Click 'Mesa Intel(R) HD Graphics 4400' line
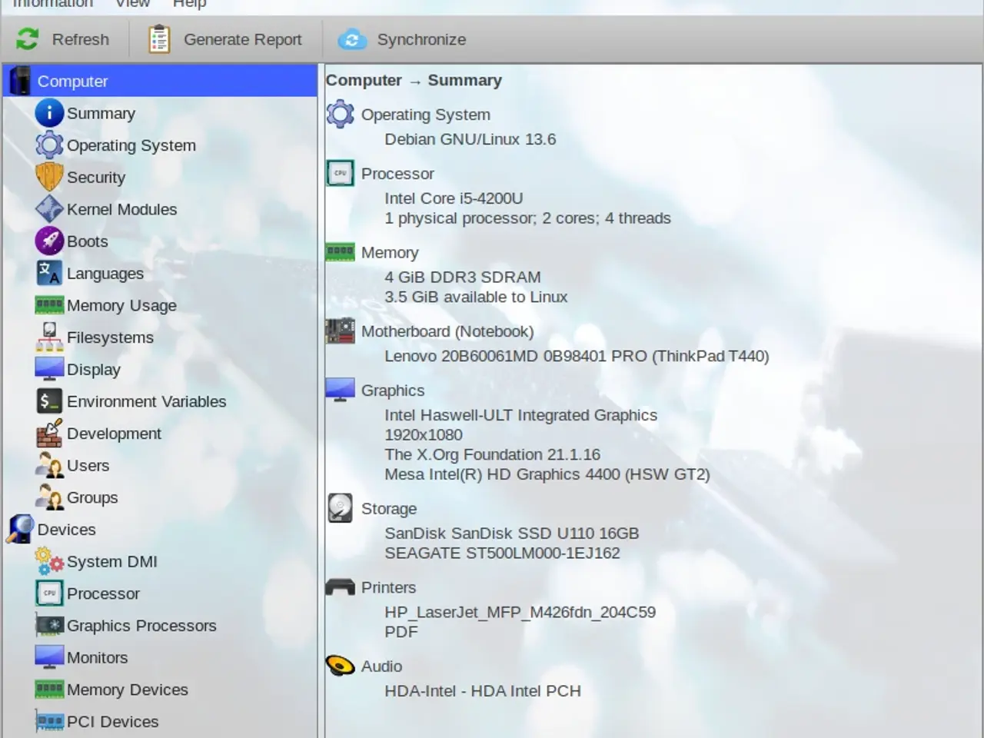 click(x=547, y=474)
